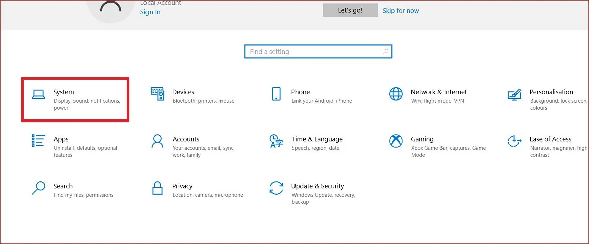589x244 pixels.
Task: Click the Skip for now link
Action: pyautogui.click(x=400, y=11)
